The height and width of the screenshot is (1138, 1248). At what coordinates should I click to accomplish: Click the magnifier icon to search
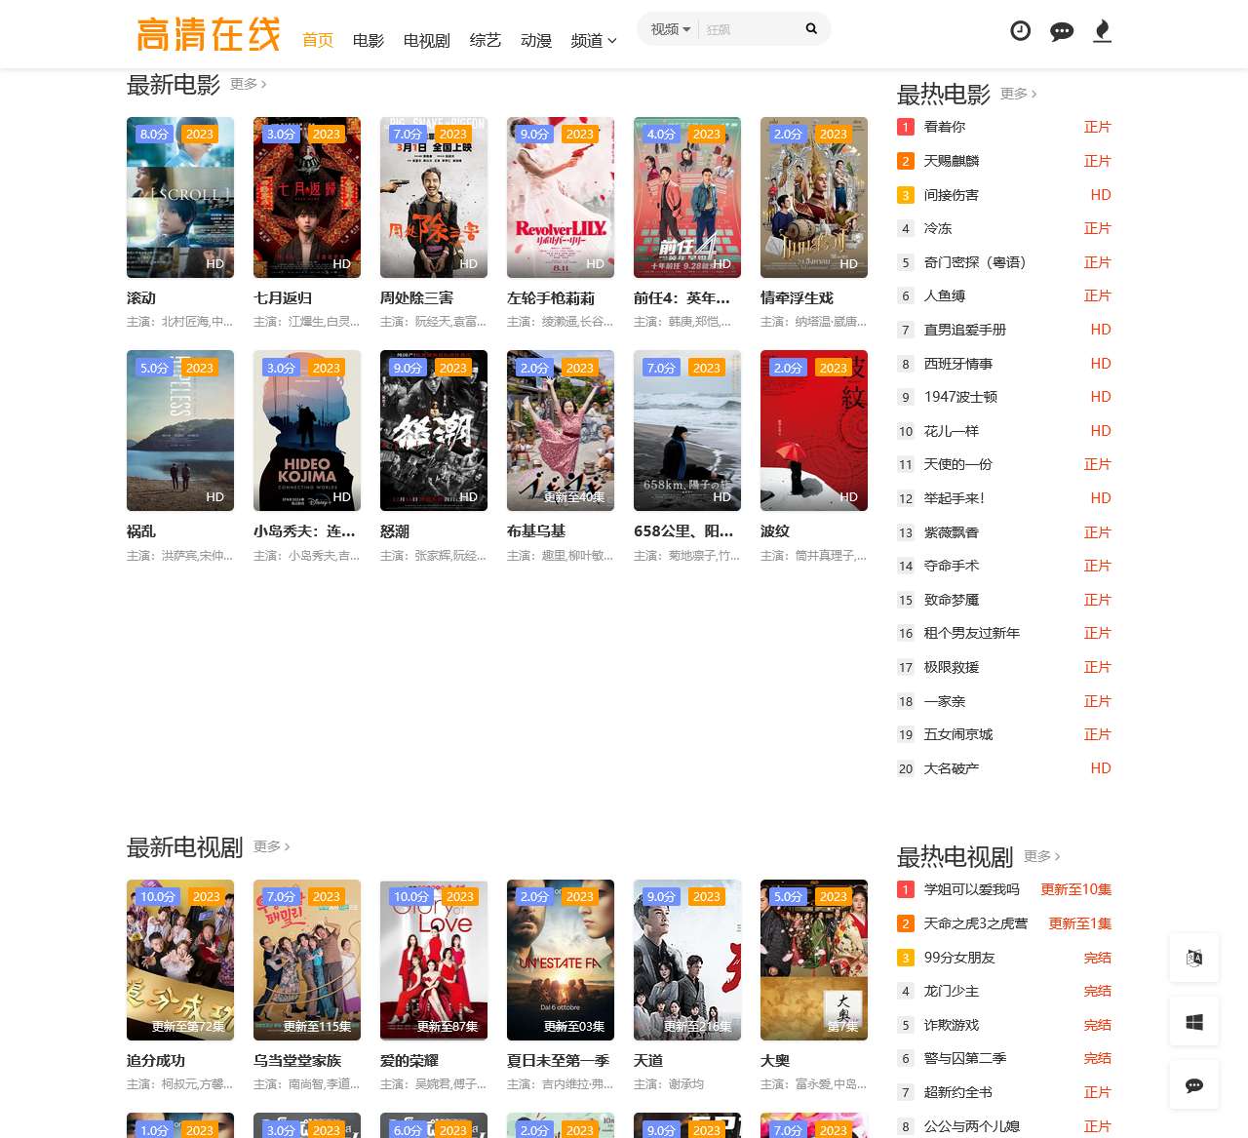tap(811, 29)
